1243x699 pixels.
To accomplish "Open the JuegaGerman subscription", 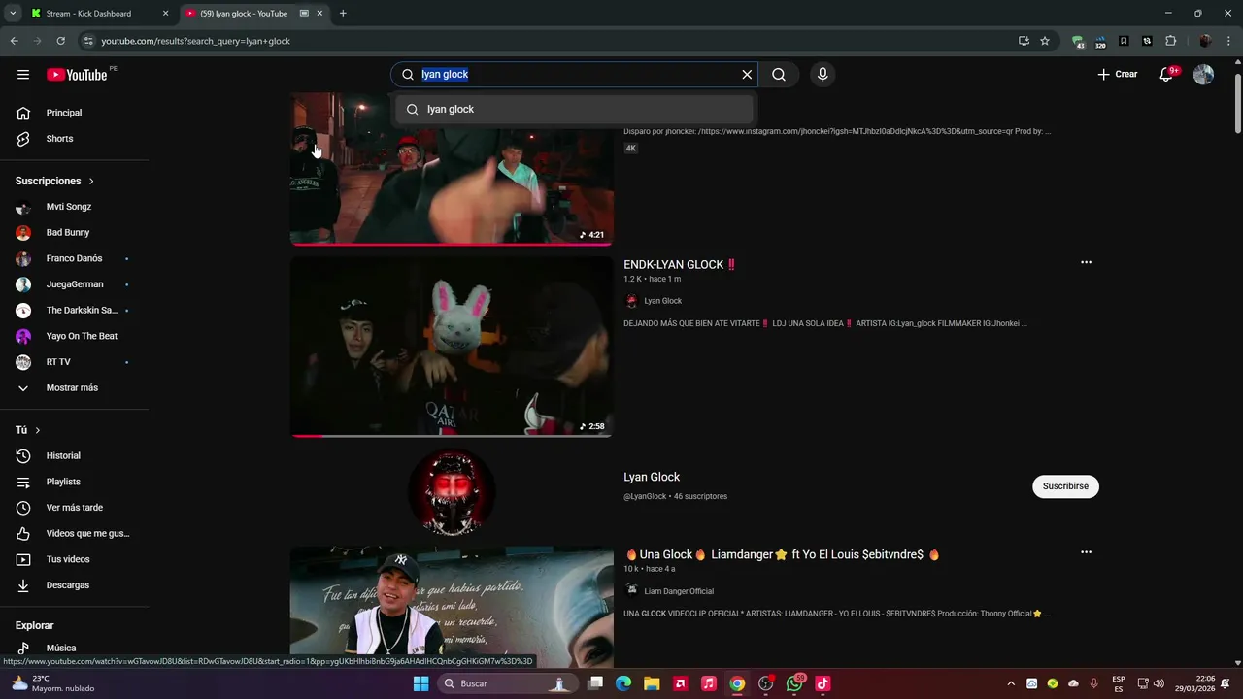I will (x=75, y=284).
